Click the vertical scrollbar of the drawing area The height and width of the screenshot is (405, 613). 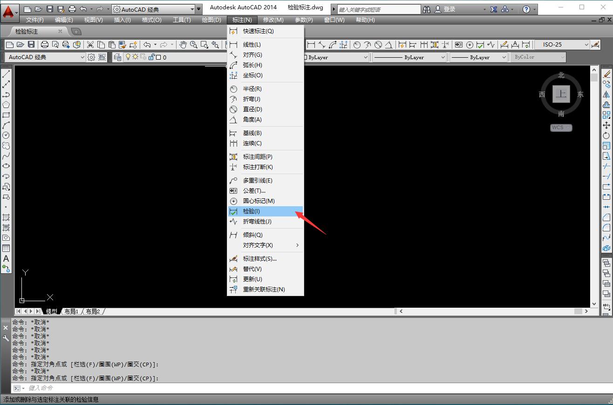[594, 186]
